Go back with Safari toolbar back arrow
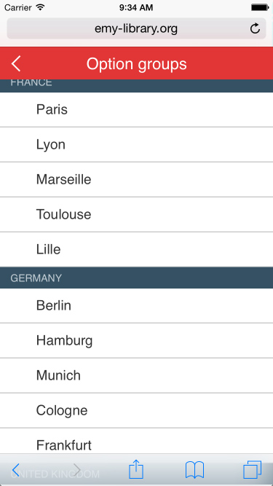 click(15, 470)
